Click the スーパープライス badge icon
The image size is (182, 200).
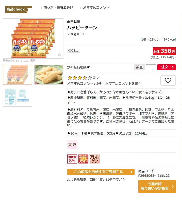(x=83, y=159)
